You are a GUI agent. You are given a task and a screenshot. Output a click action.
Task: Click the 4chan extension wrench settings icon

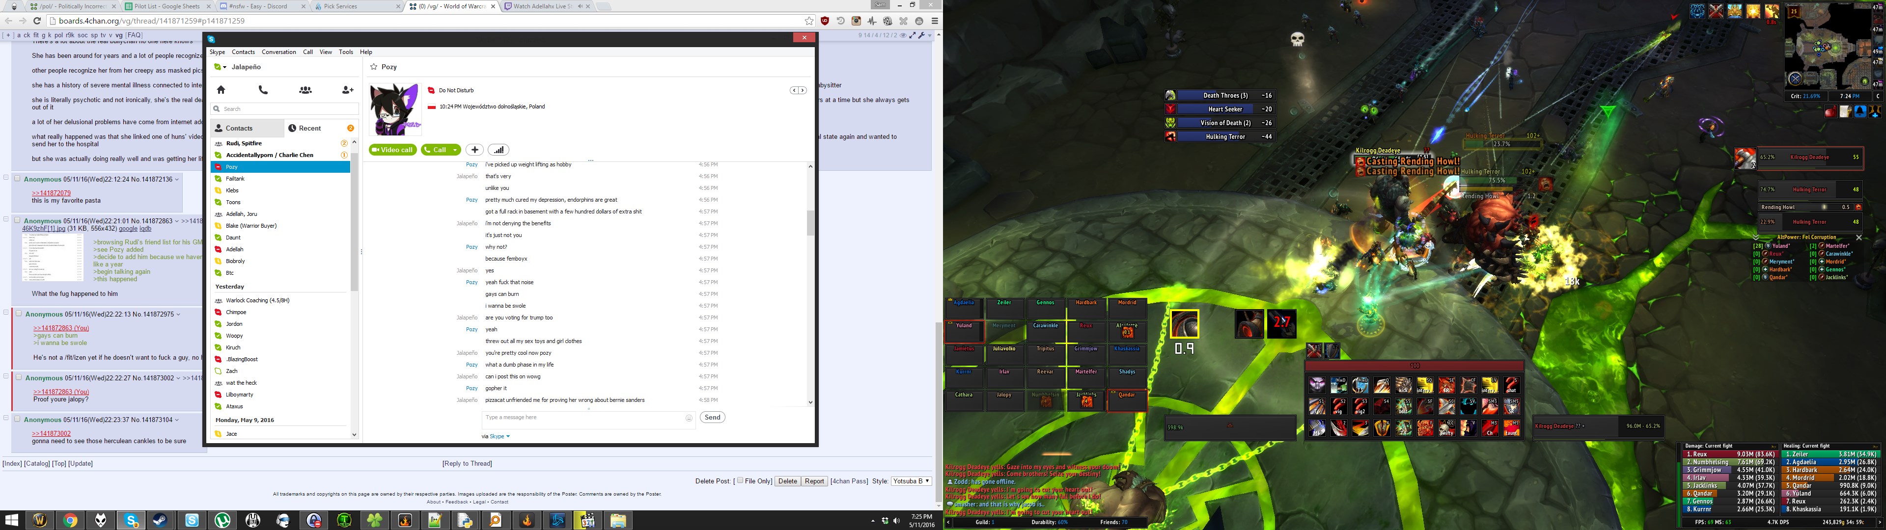click(x=922, y=35)
